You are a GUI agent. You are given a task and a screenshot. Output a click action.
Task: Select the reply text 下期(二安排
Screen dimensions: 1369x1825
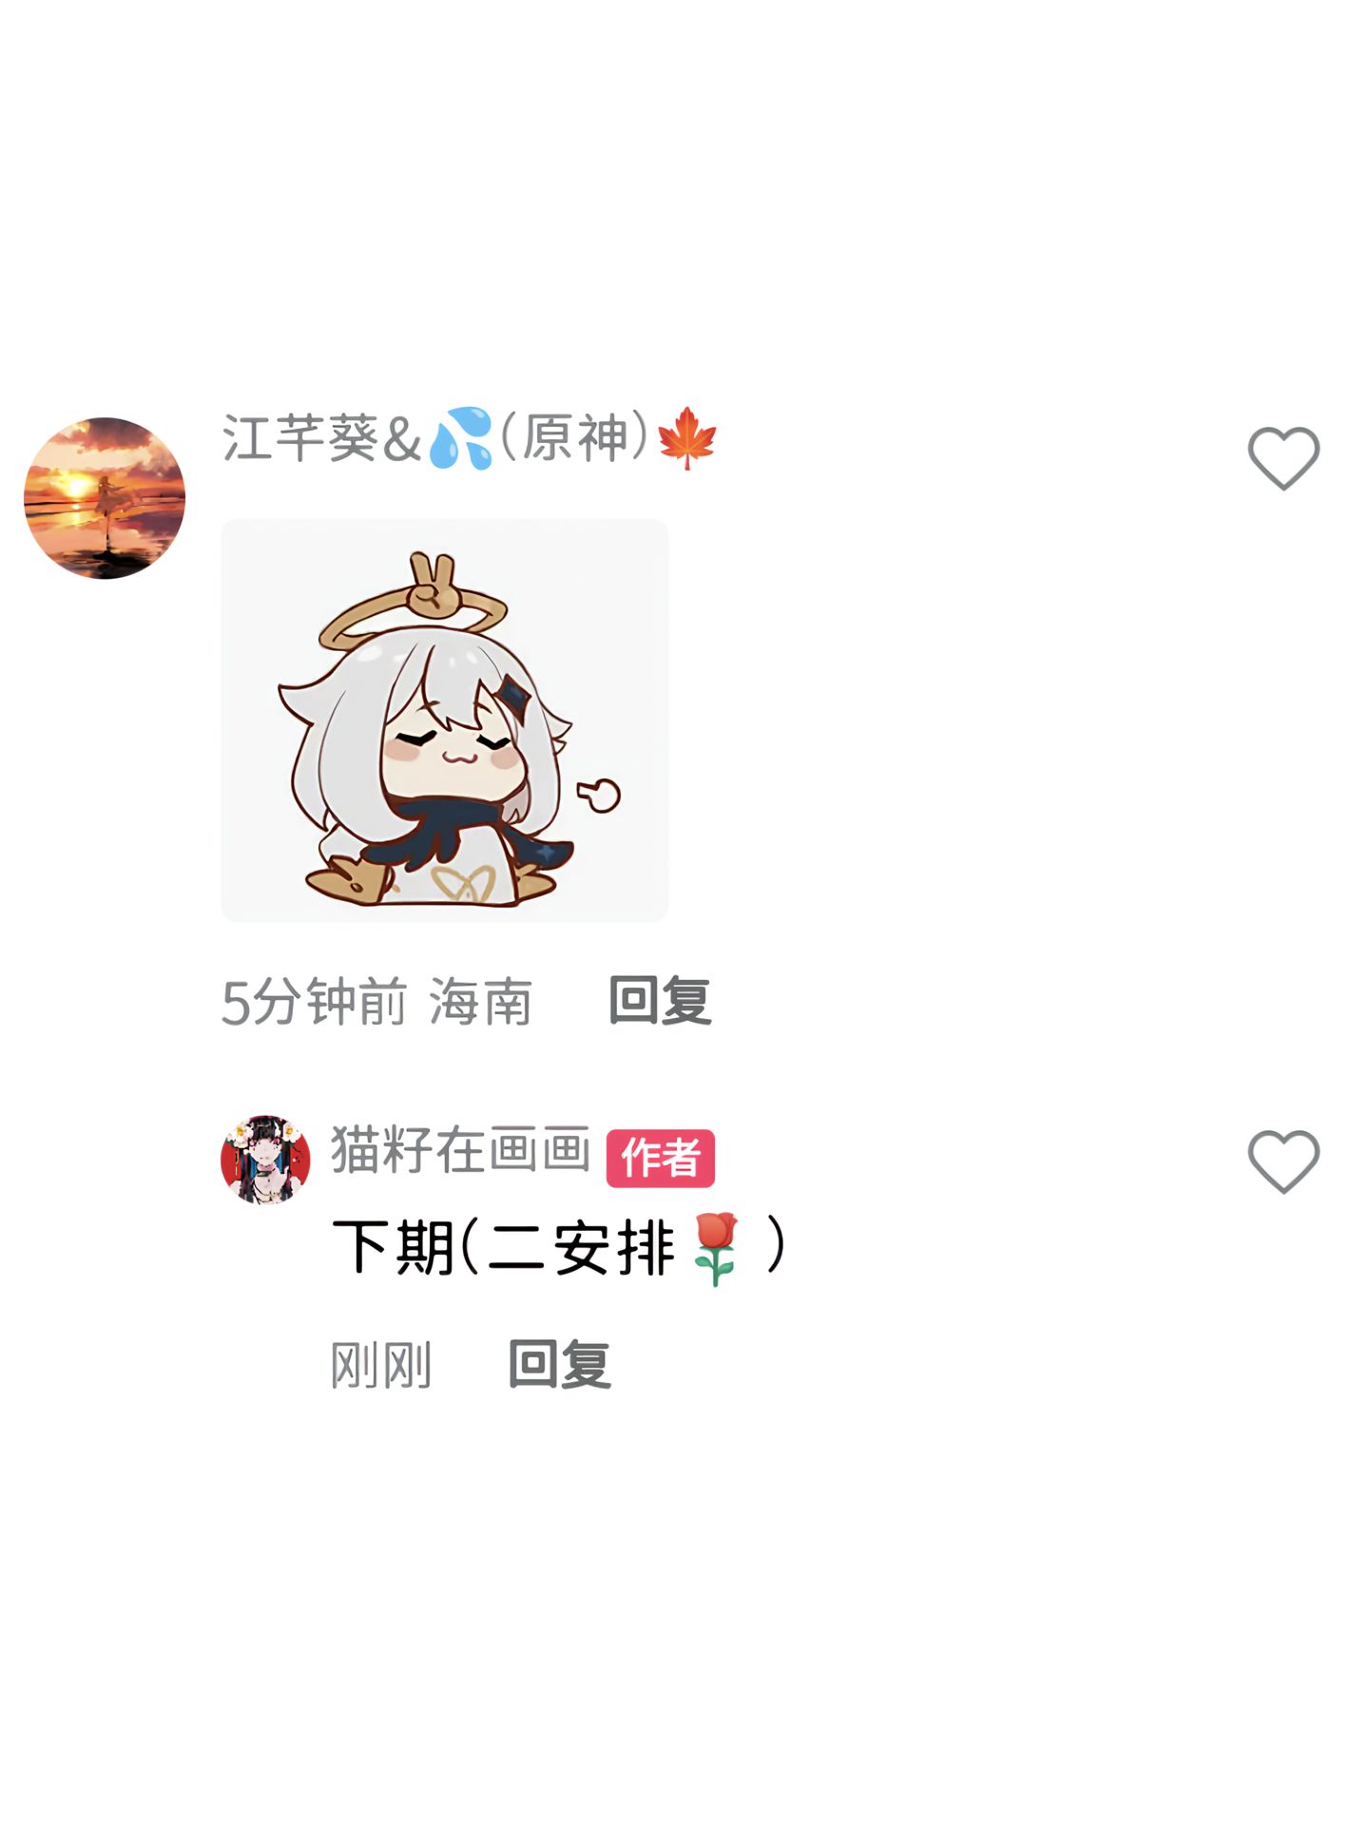[504, 1247]
